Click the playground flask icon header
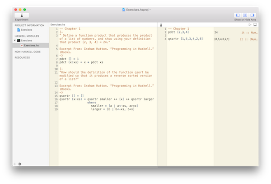 tap(161, 25)
